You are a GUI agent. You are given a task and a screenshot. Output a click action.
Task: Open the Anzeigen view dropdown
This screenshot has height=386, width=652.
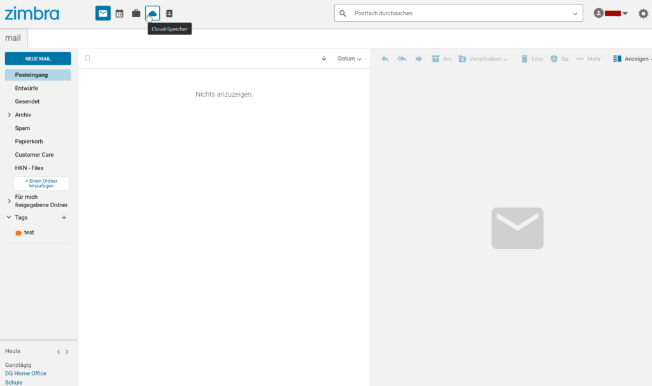click(x=632, y=59)
